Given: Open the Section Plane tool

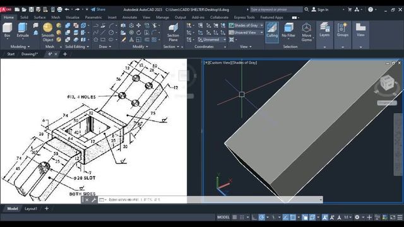Looking at the screenshot, I should [x=173, y=32].
